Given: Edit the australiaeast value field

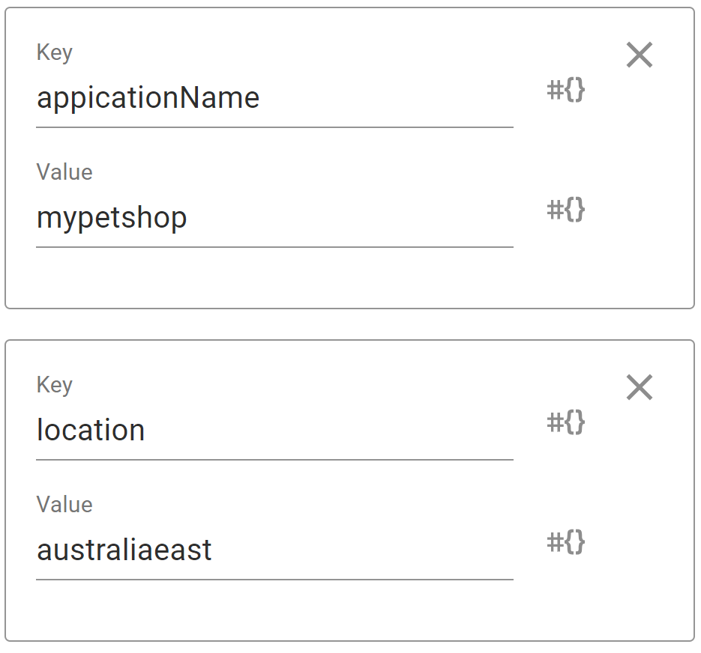Looking at the screenshot, I should [274, 550].
